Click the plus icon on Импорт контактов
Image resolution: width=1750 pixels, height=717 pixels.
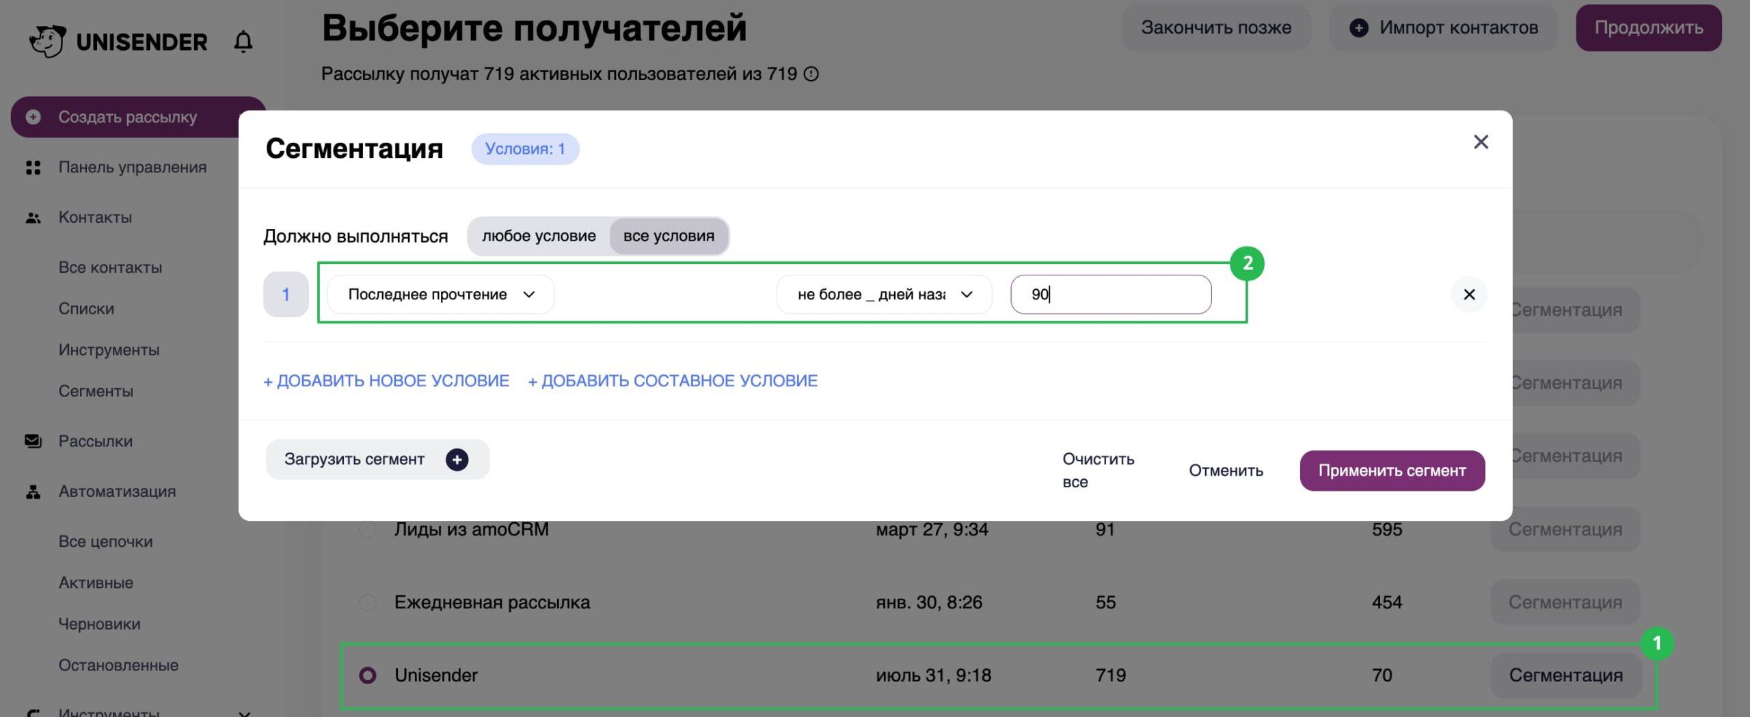point(1359,28)
